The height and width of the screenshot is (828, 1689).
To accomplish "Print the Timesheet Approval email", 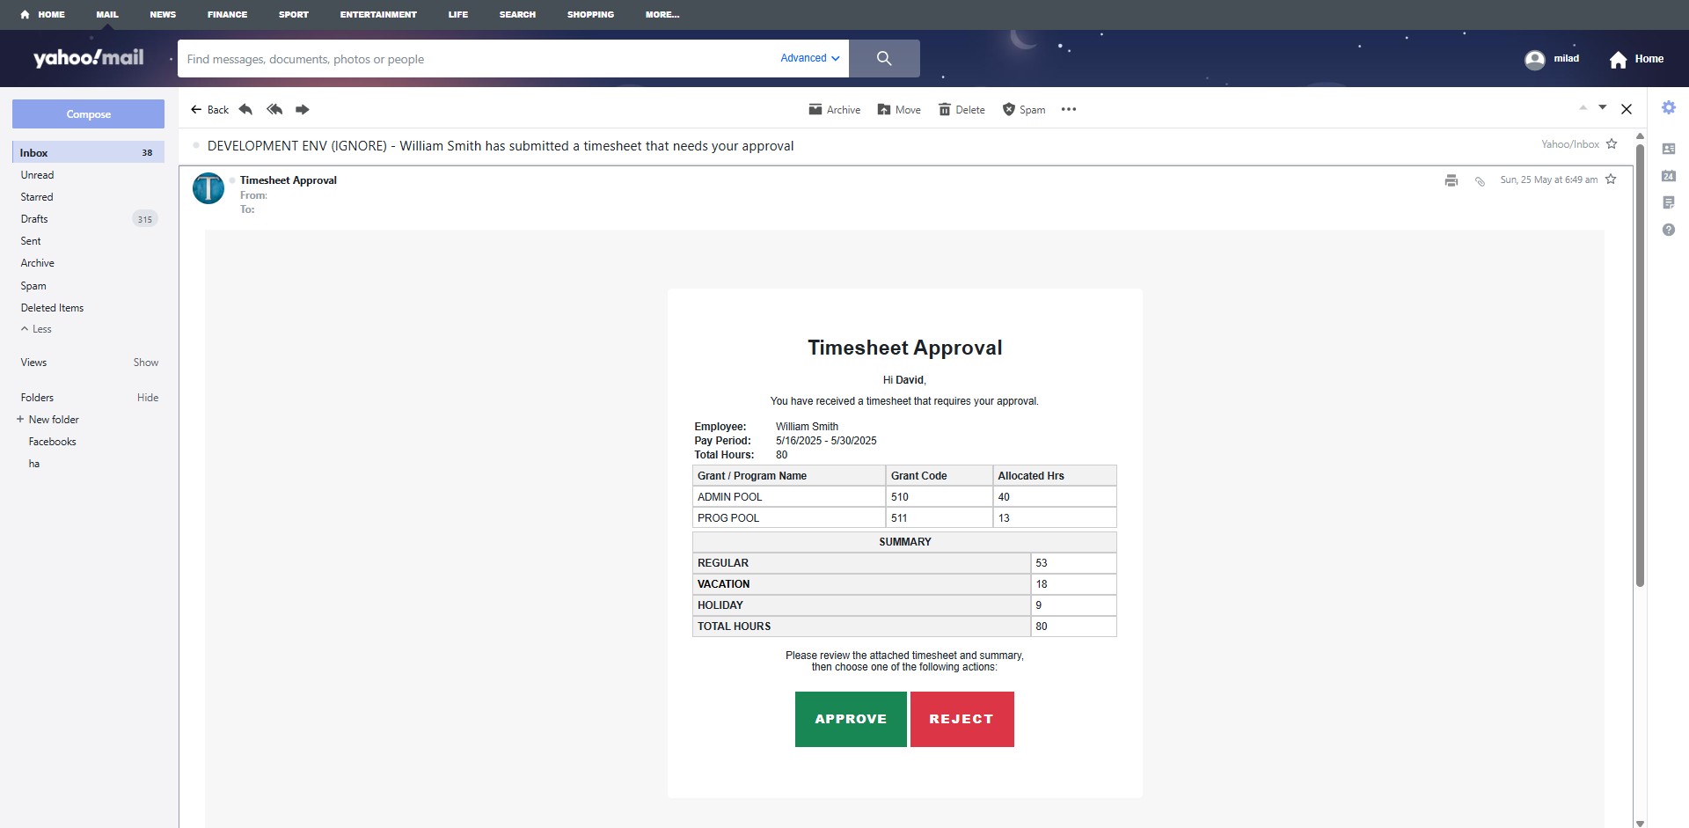I will click(x=1451, y=180).
